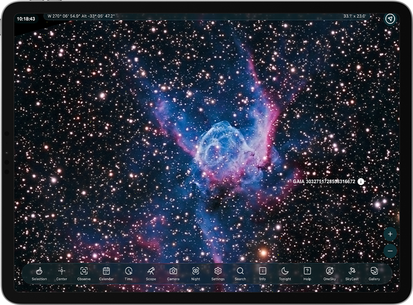The height and width of the screenshot is (305, 413).
Task: Open Search in the toolbar
Action: pos(240,273)
